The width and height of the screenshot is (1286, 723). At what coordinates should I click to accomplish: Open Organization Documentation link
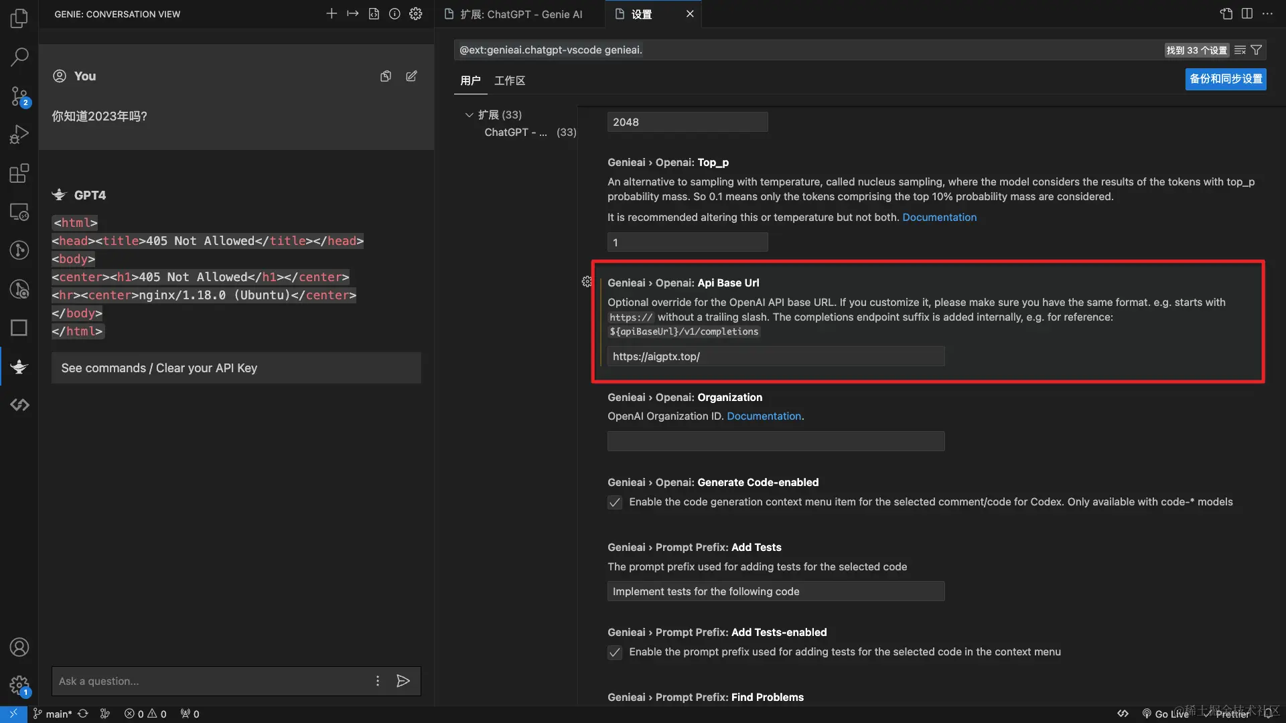(x=764, y=416)
